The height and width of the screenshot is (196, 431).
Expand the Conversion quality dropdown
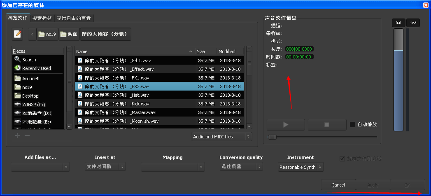[241, 167]
